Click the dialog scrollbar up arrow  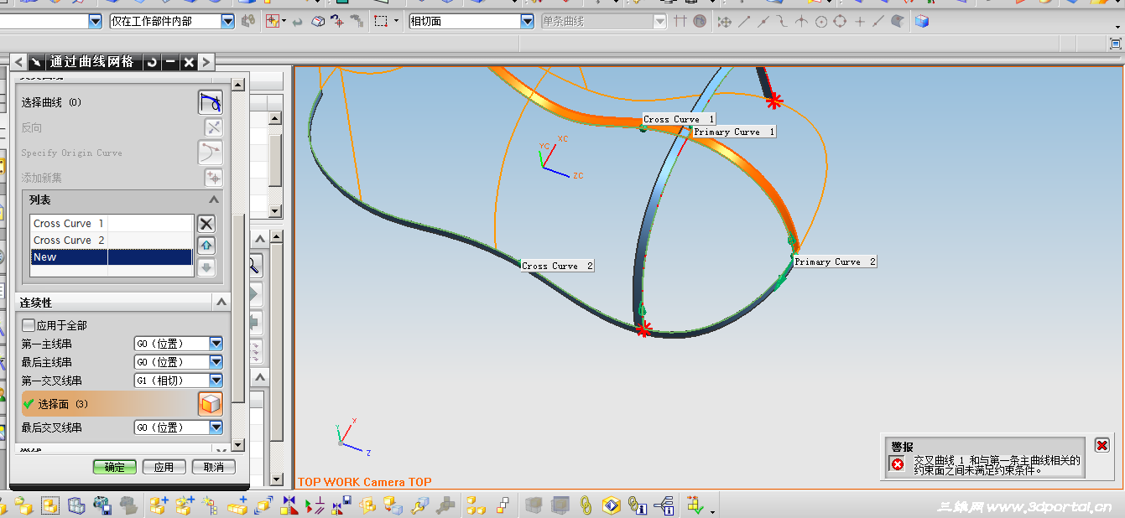coord(237,85)
